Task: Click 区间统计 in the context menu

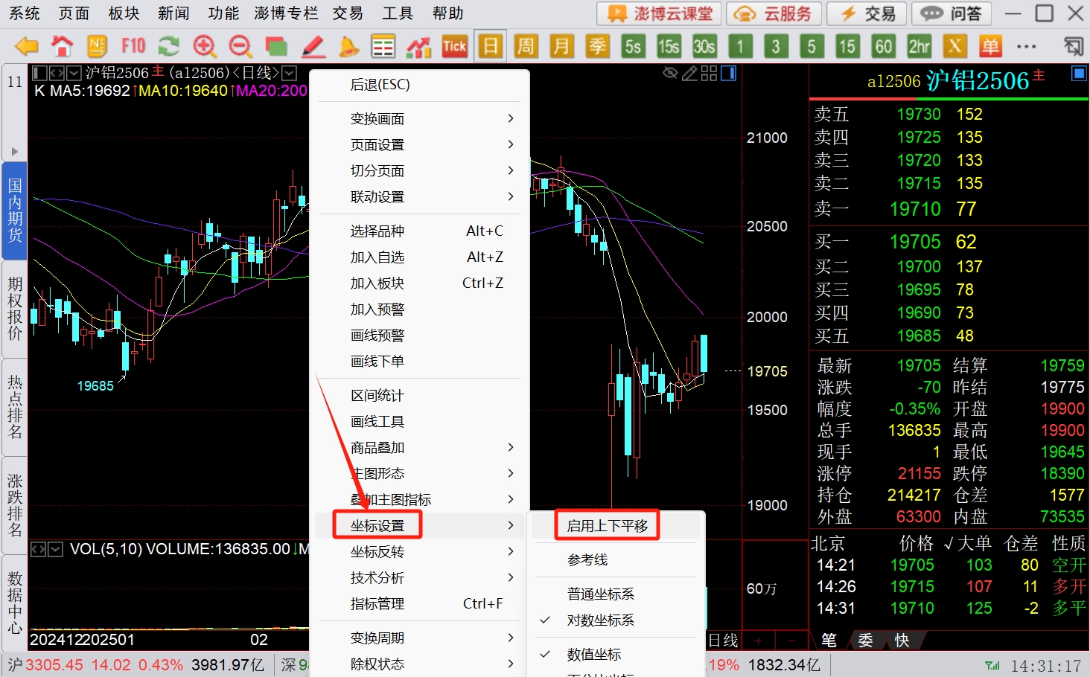Action: click(377, 396)
